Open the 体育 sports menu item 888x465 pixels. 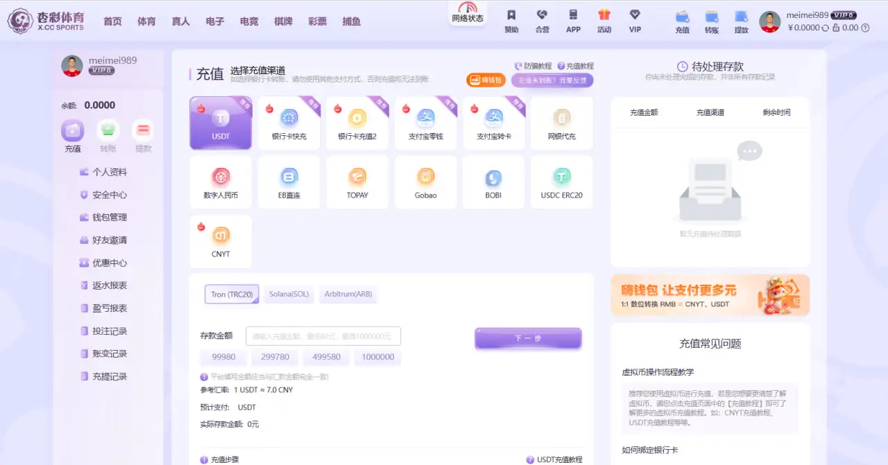click(x=146, y=21)
